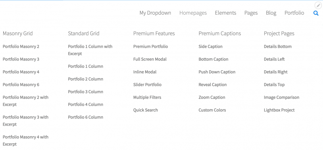323x150 pixels.
Task: Open Portfolio Masonry 2 link
Action: [21, 47]
